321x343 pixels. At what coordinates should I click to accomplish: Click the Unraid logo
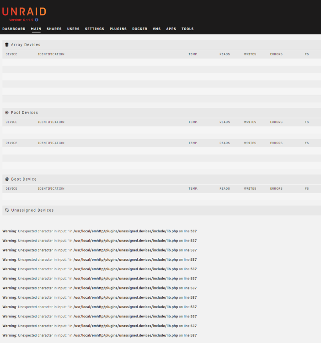[24, 11]
